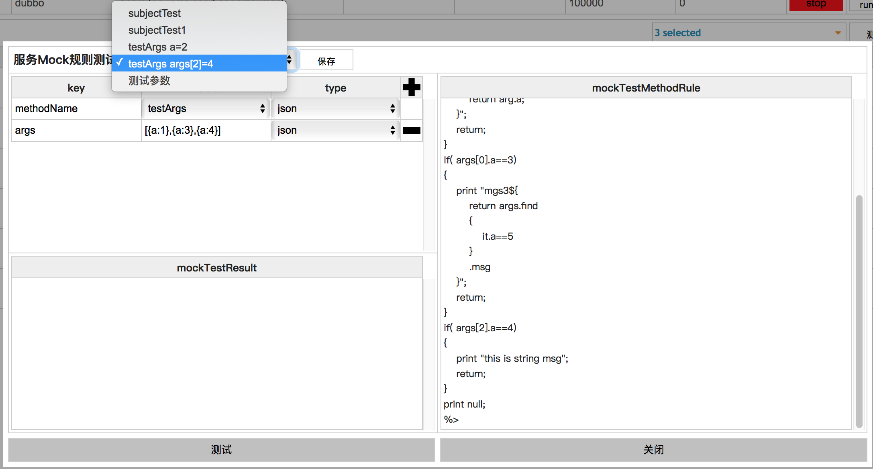Click the orange arrow of the 3 selected box
873x469 pixels.
click(838, 33)
